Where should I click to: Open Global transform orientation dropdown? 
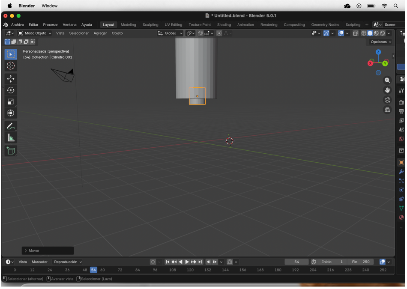pyautogui.click(x=170, y=33)
